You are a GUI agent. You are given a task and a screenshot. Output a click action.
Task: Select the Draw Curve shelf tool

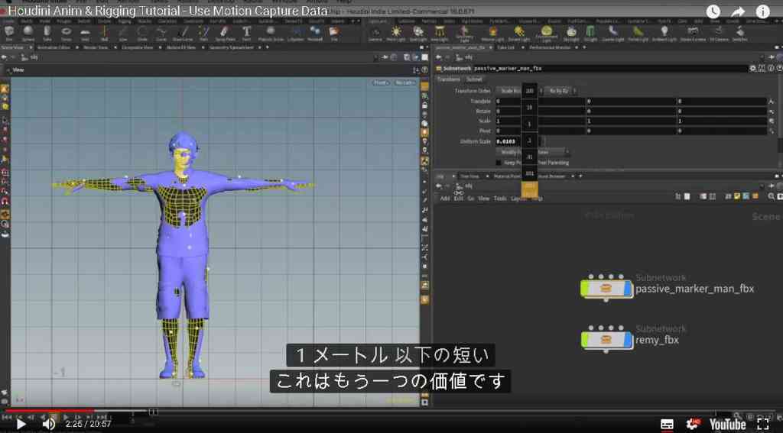coord(182,34)
